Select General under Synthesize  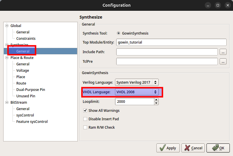[x=23, y=51]
